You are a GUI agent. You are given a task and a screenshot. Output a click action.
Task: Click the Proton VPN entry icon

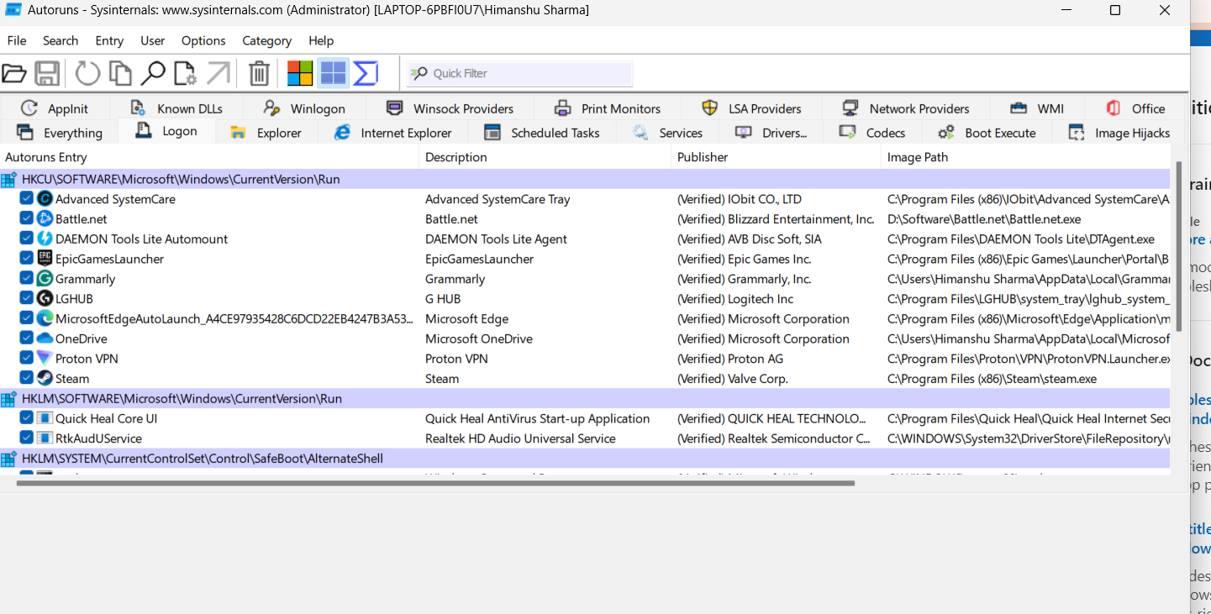pyautogui.click(x=45, y=359)
